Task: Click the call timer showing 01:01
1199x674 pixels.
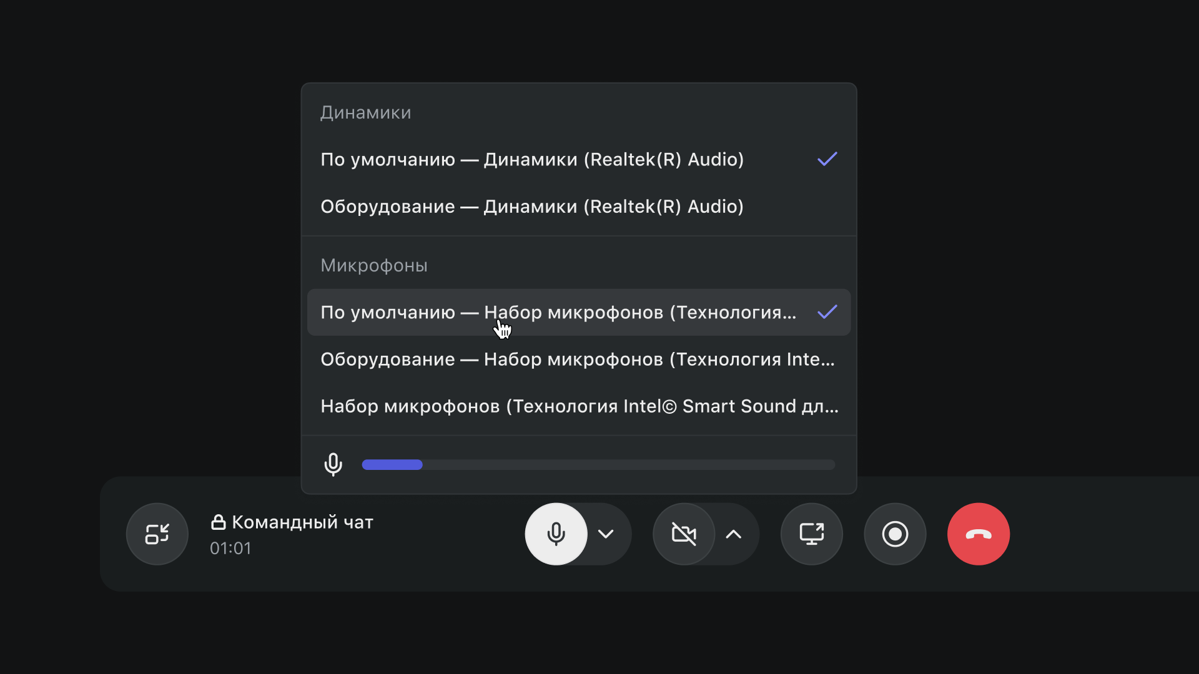Action: click(x=230, y=549)
